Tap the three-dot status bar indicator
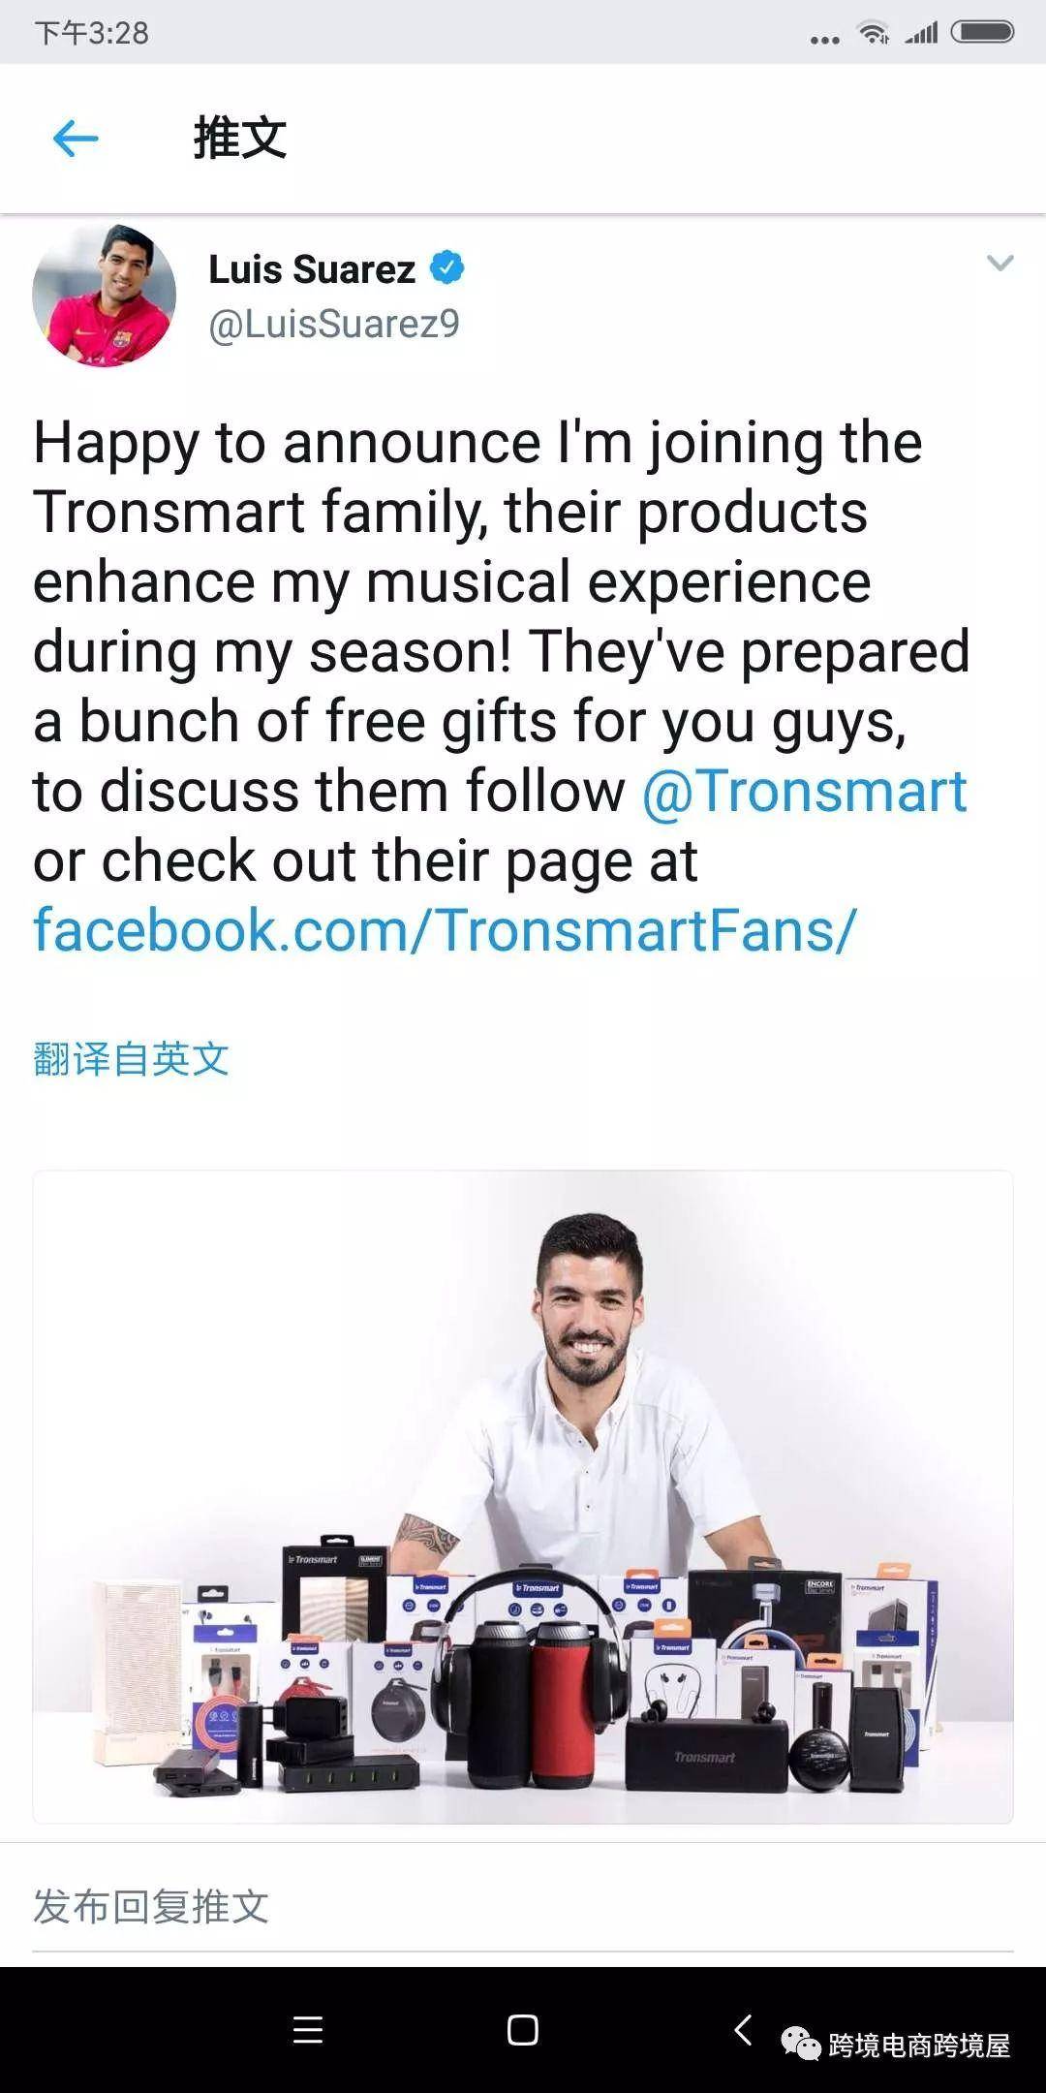 pyautogui.click(x=824, y=40)
